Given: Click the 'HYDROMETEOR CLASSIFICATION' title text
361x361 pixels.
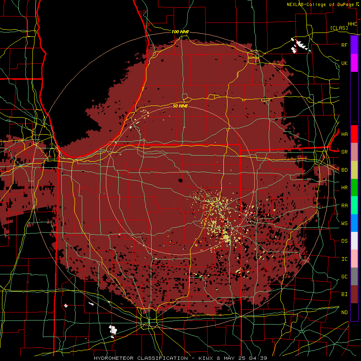Looking at the screenshot, I should coord(141,358).
